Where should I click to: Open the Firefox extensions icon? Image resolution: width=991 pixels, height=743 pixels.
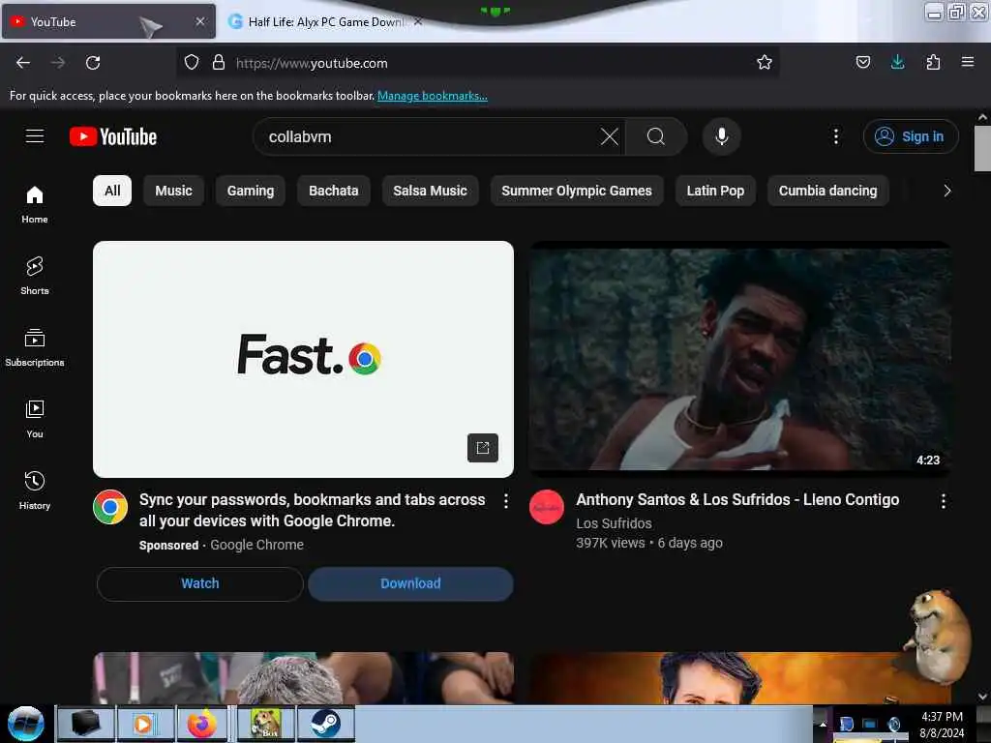[933, 63]
